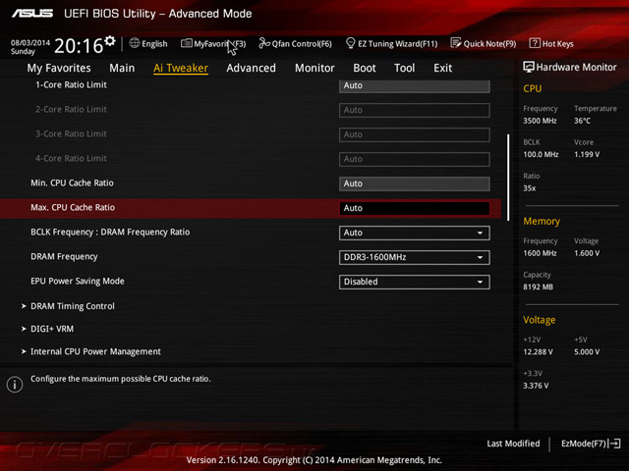Screen dimensions: 629x471
Task: Click the info circle icon in the help area
Action: tap(15, 385)
